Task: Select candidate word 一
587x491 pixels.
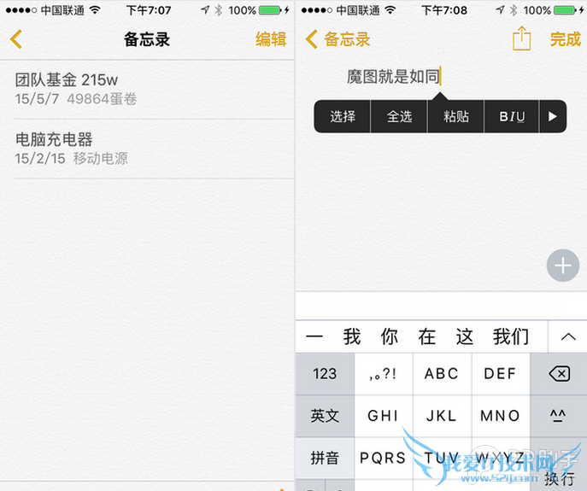Action: (x=314, y=336)
